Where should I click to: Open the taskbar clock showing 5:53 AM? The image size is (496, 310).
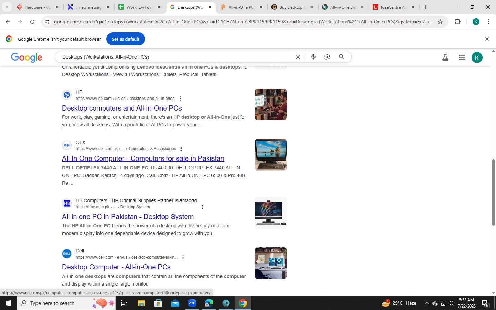tap(467, 303)
